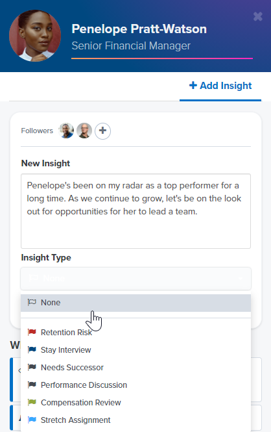Click the light blue Stretch Assignment flag
Screen dimensions: 271x432
(x=32, y=420)
